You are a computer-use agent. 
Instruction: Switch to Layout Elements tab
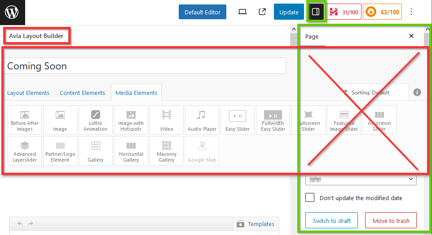coord(28,93)
